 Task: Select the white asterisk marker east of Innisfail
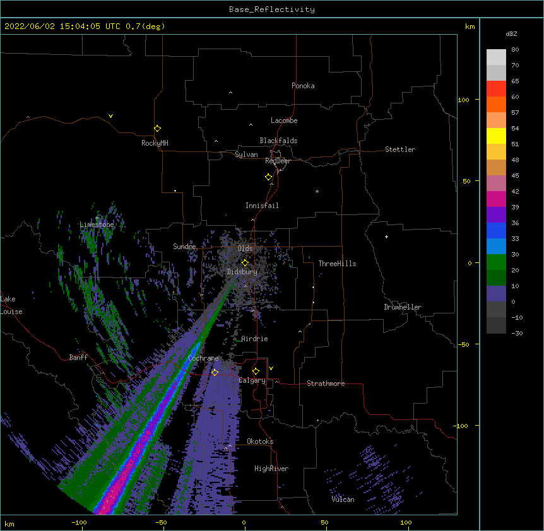[x=317, y=192]
